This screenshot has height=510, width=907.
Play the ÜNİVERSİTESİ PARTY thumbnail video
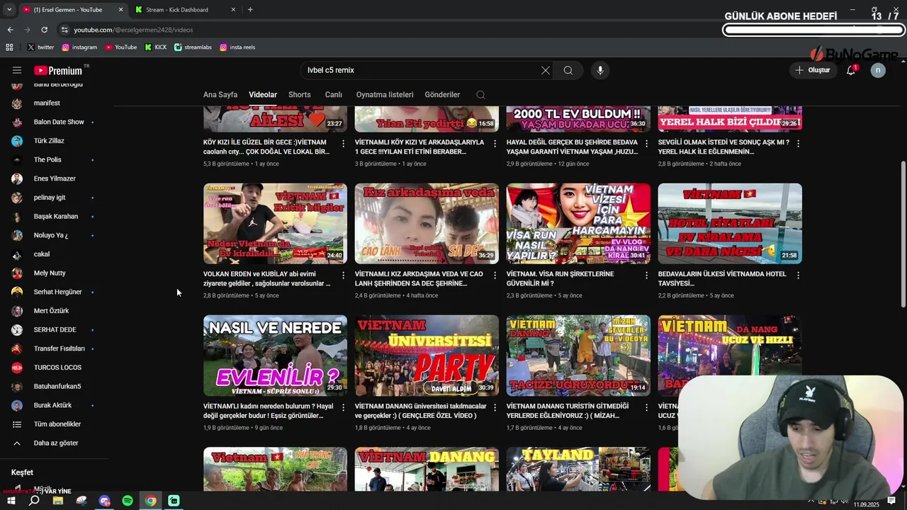tap(427, 356)
